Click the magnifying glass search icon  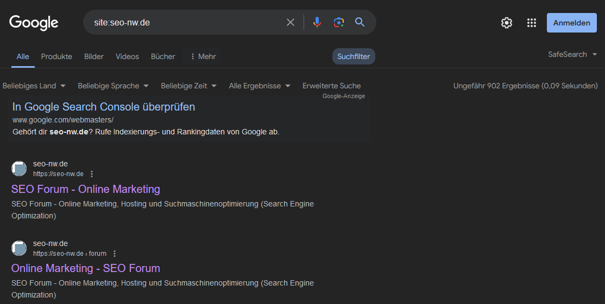tap(360, 22)
